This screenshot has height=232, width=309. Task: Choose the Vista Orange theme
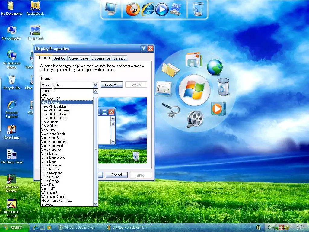coord(67,181)
